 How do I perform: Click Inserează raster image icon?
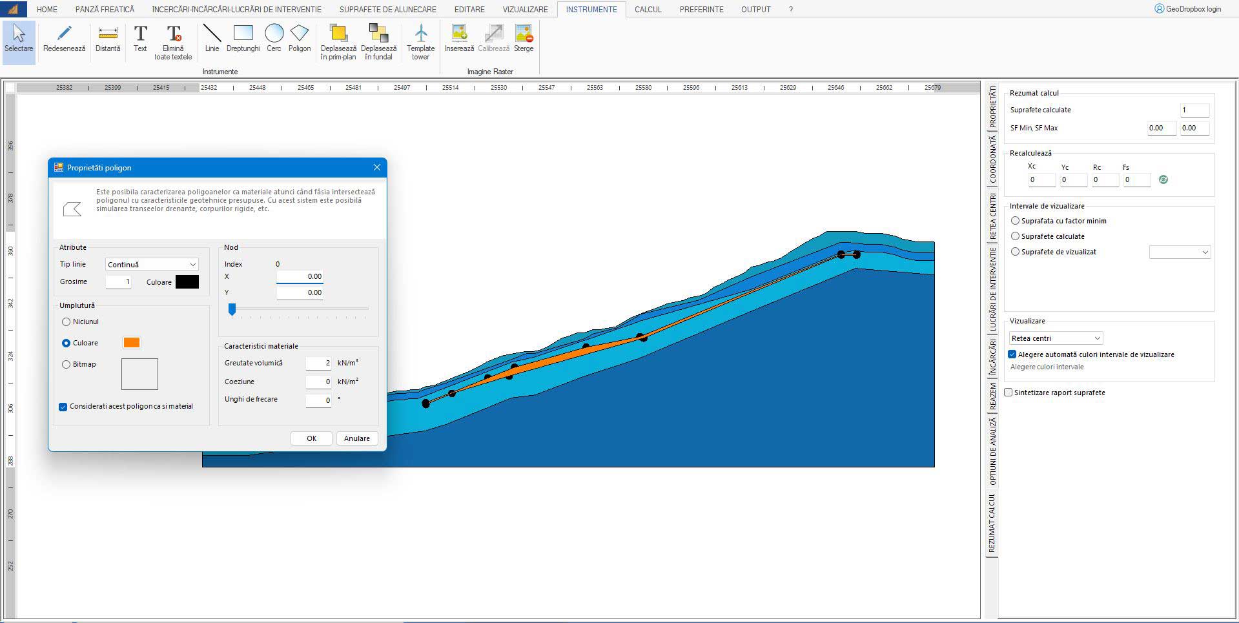459,38
